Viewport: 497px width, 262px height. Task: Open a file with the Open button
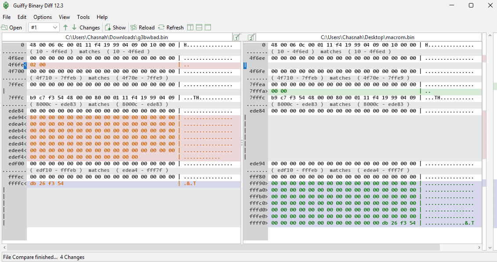tap(12, 28)
